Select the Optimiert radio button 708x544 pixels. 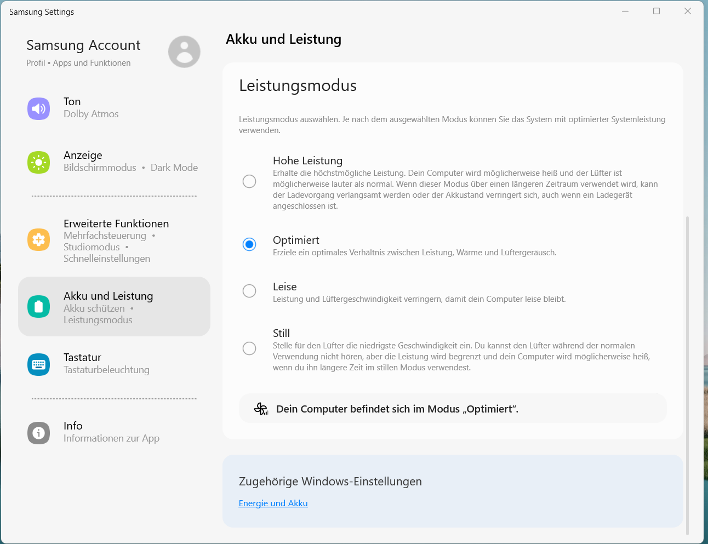pyautogui.click(x=249, y=244)
